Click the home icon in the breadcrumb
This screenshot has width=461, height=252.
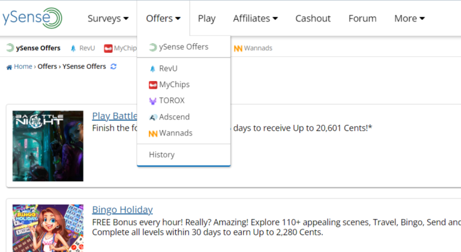pos(9,67)
